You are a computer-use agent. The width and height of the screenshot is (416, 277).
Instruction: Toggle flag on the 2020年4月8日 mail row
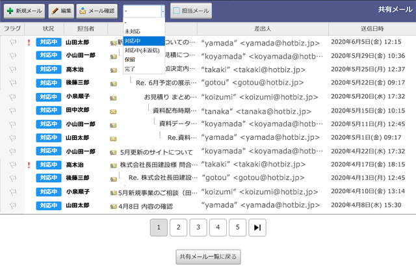(13, 205)
